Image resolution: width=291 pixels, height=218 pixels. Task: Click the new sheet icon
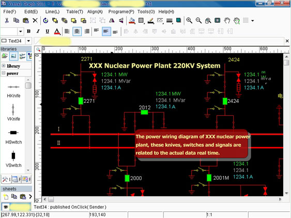[6, 196]
